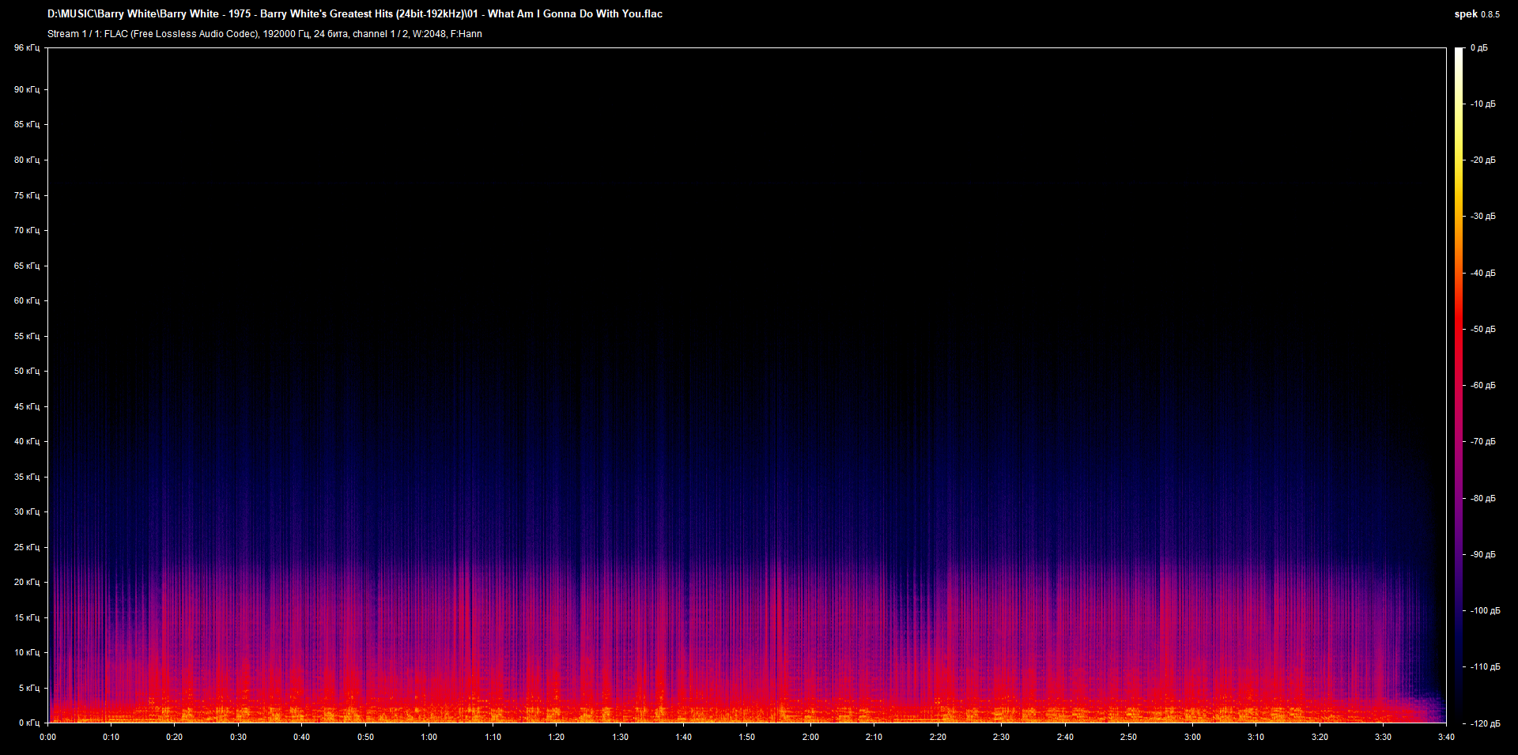Screen dimensions: 1518x755
Task: Click the -50 дБ level scale label
Action: pyautogui.click(x=1482, y=329)
